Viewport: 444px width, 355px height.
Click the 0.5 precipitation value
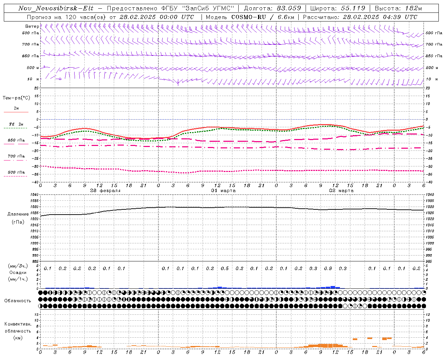(225, 269)
